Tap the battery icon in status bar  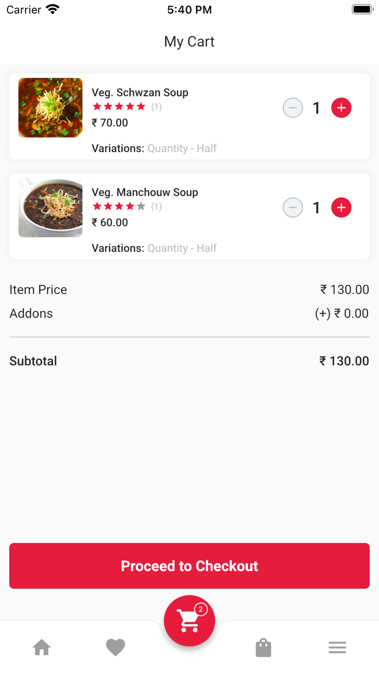(x=361, y=9)
